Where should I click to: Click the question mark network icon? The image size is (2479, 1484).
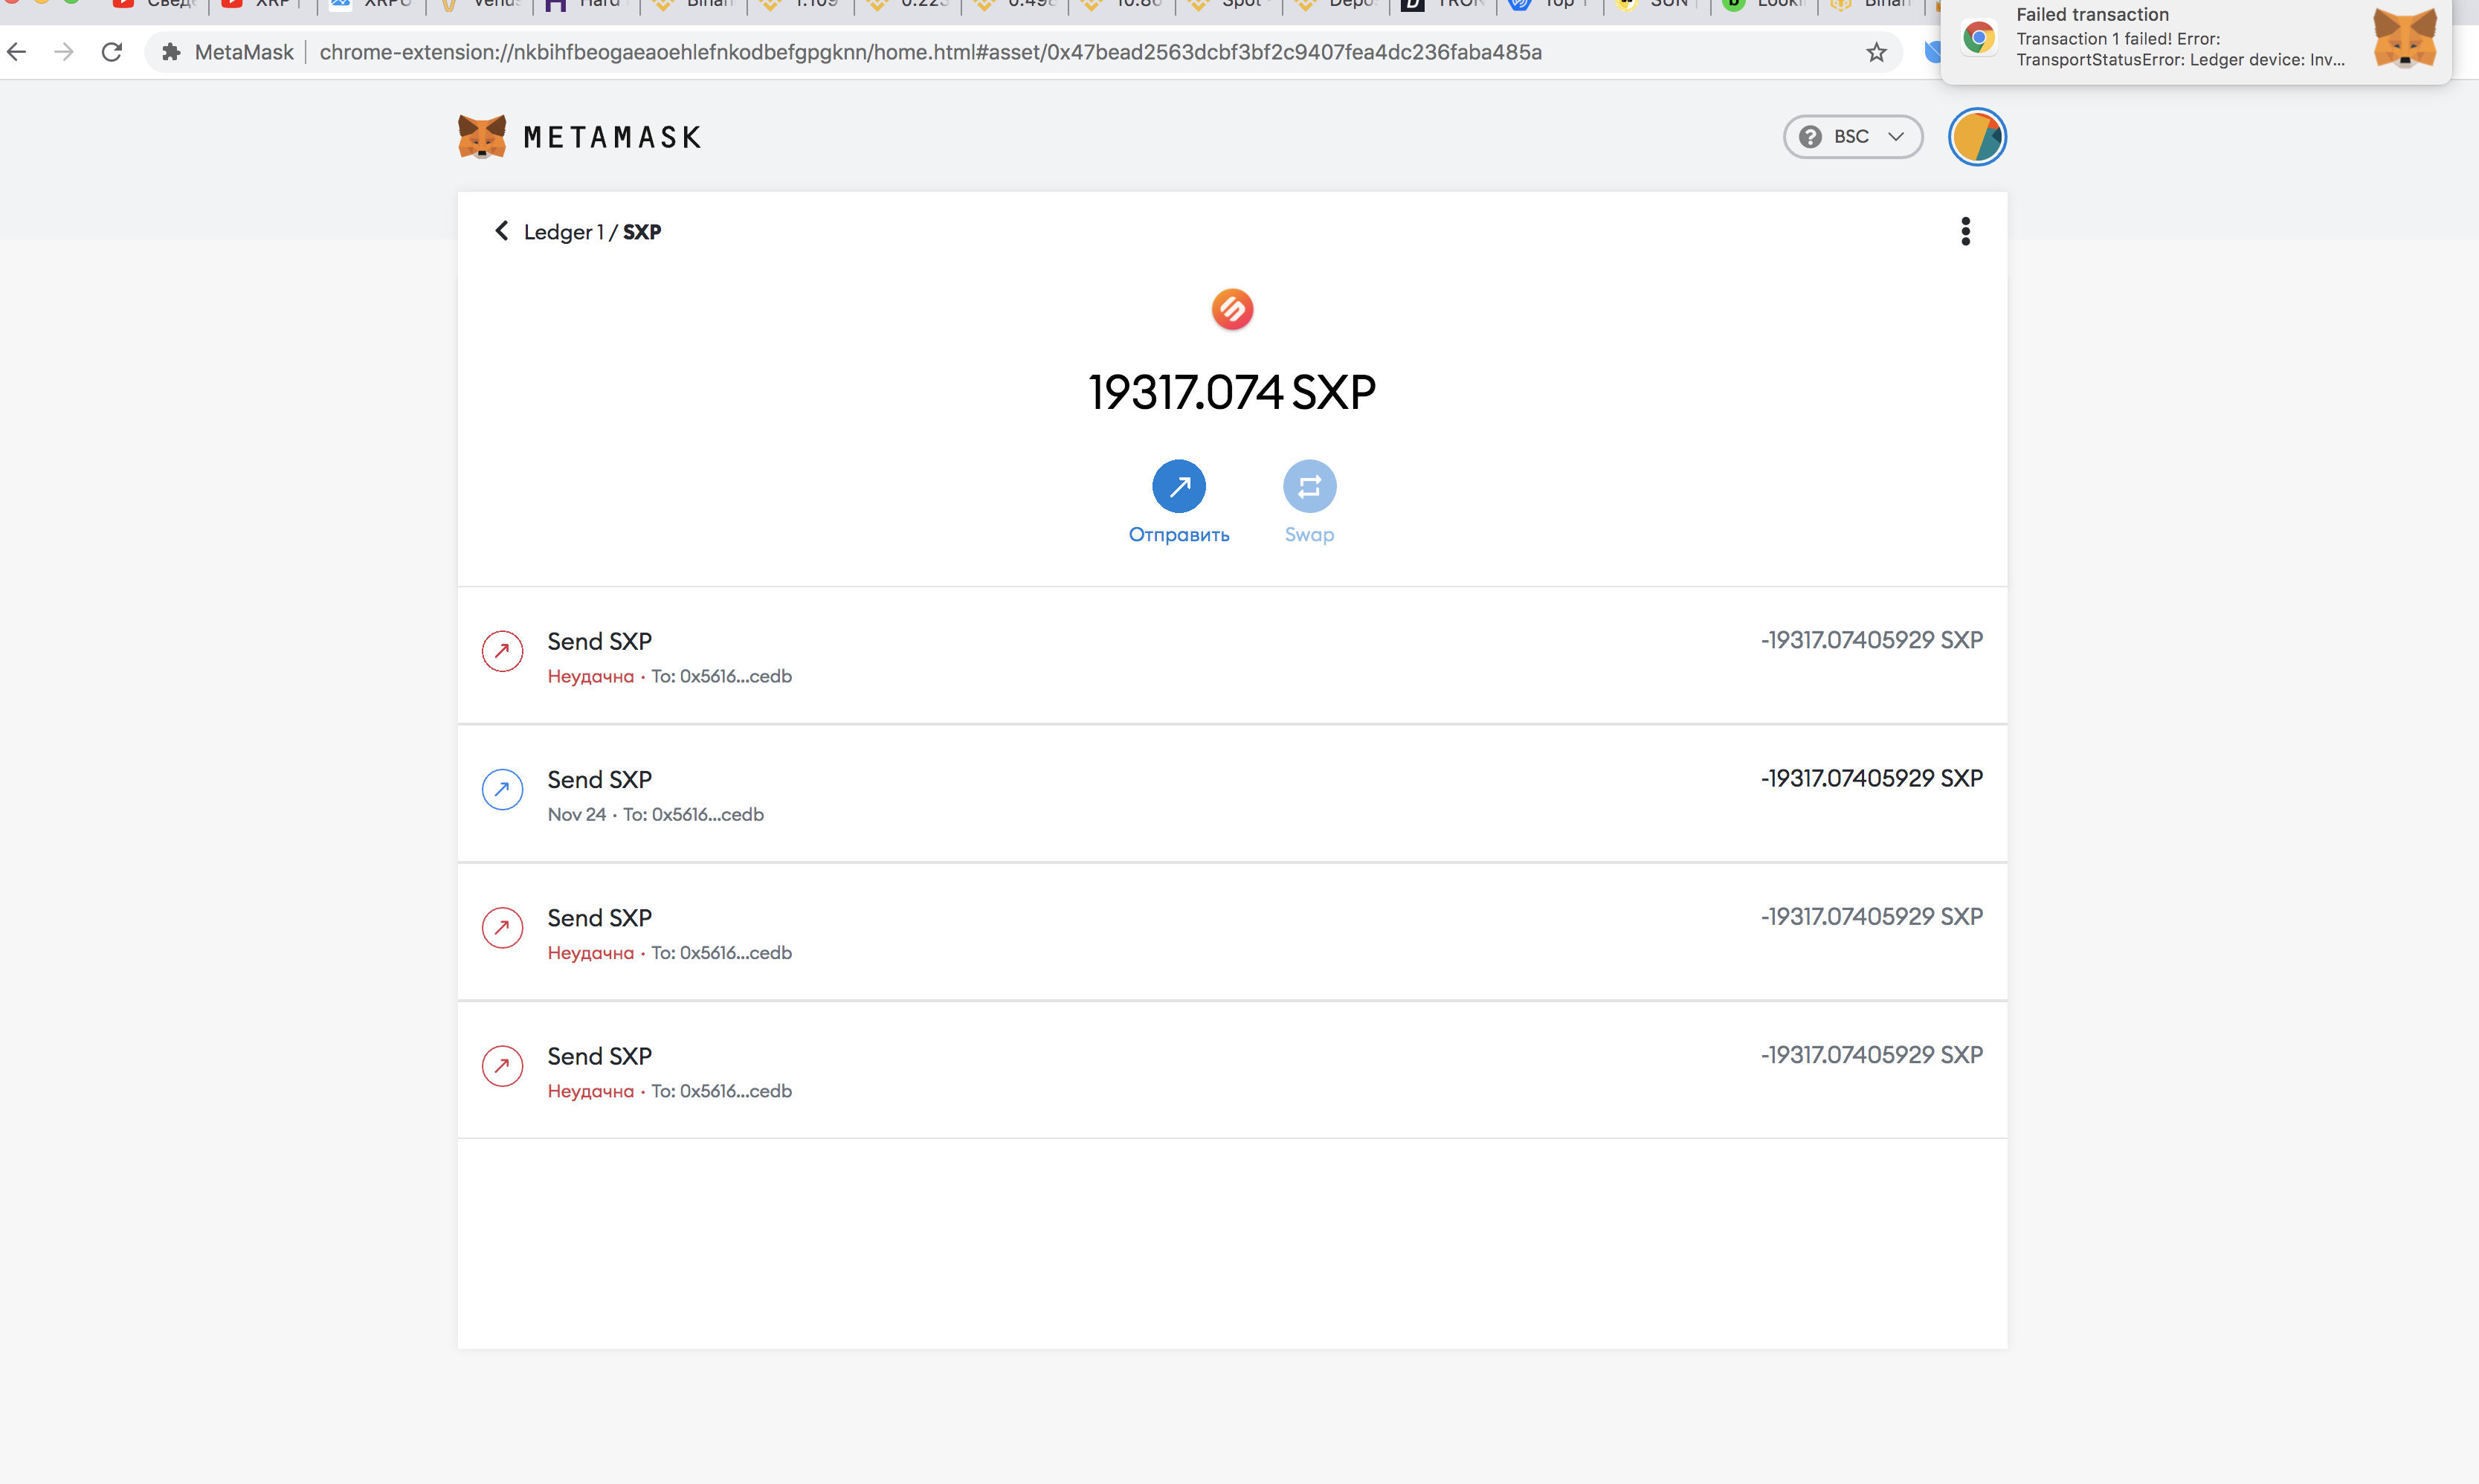pos(1810,137)
